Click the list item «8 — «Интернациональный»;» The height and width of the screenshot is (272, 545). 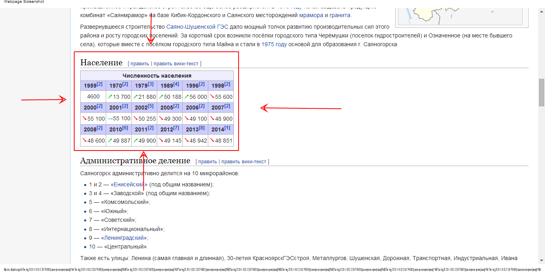(127, 229)
